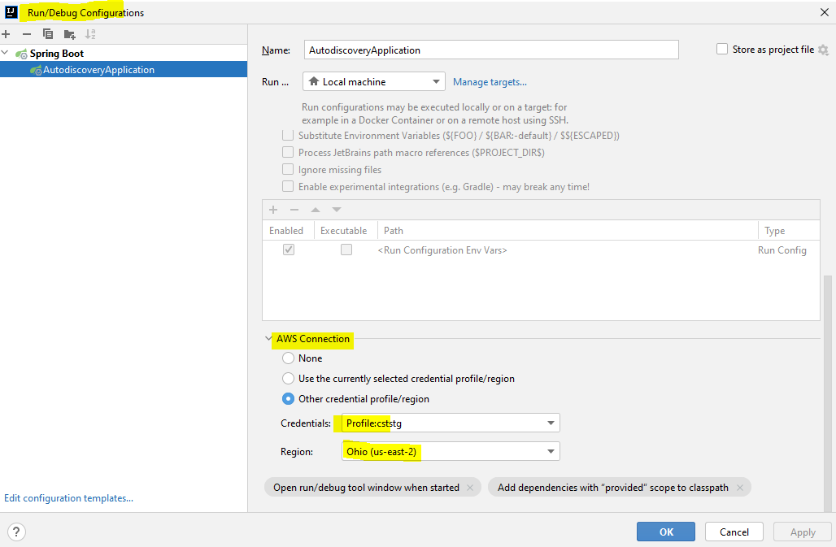This screenshot has width=836, height=547.
Task: Add an env file entry with plus icon
Action: point(273,210)
